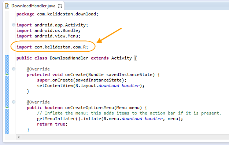Viewport: 229px width, 145px height.
Task: Click the override indicator triangle beside onCreate
Action: 7,75
